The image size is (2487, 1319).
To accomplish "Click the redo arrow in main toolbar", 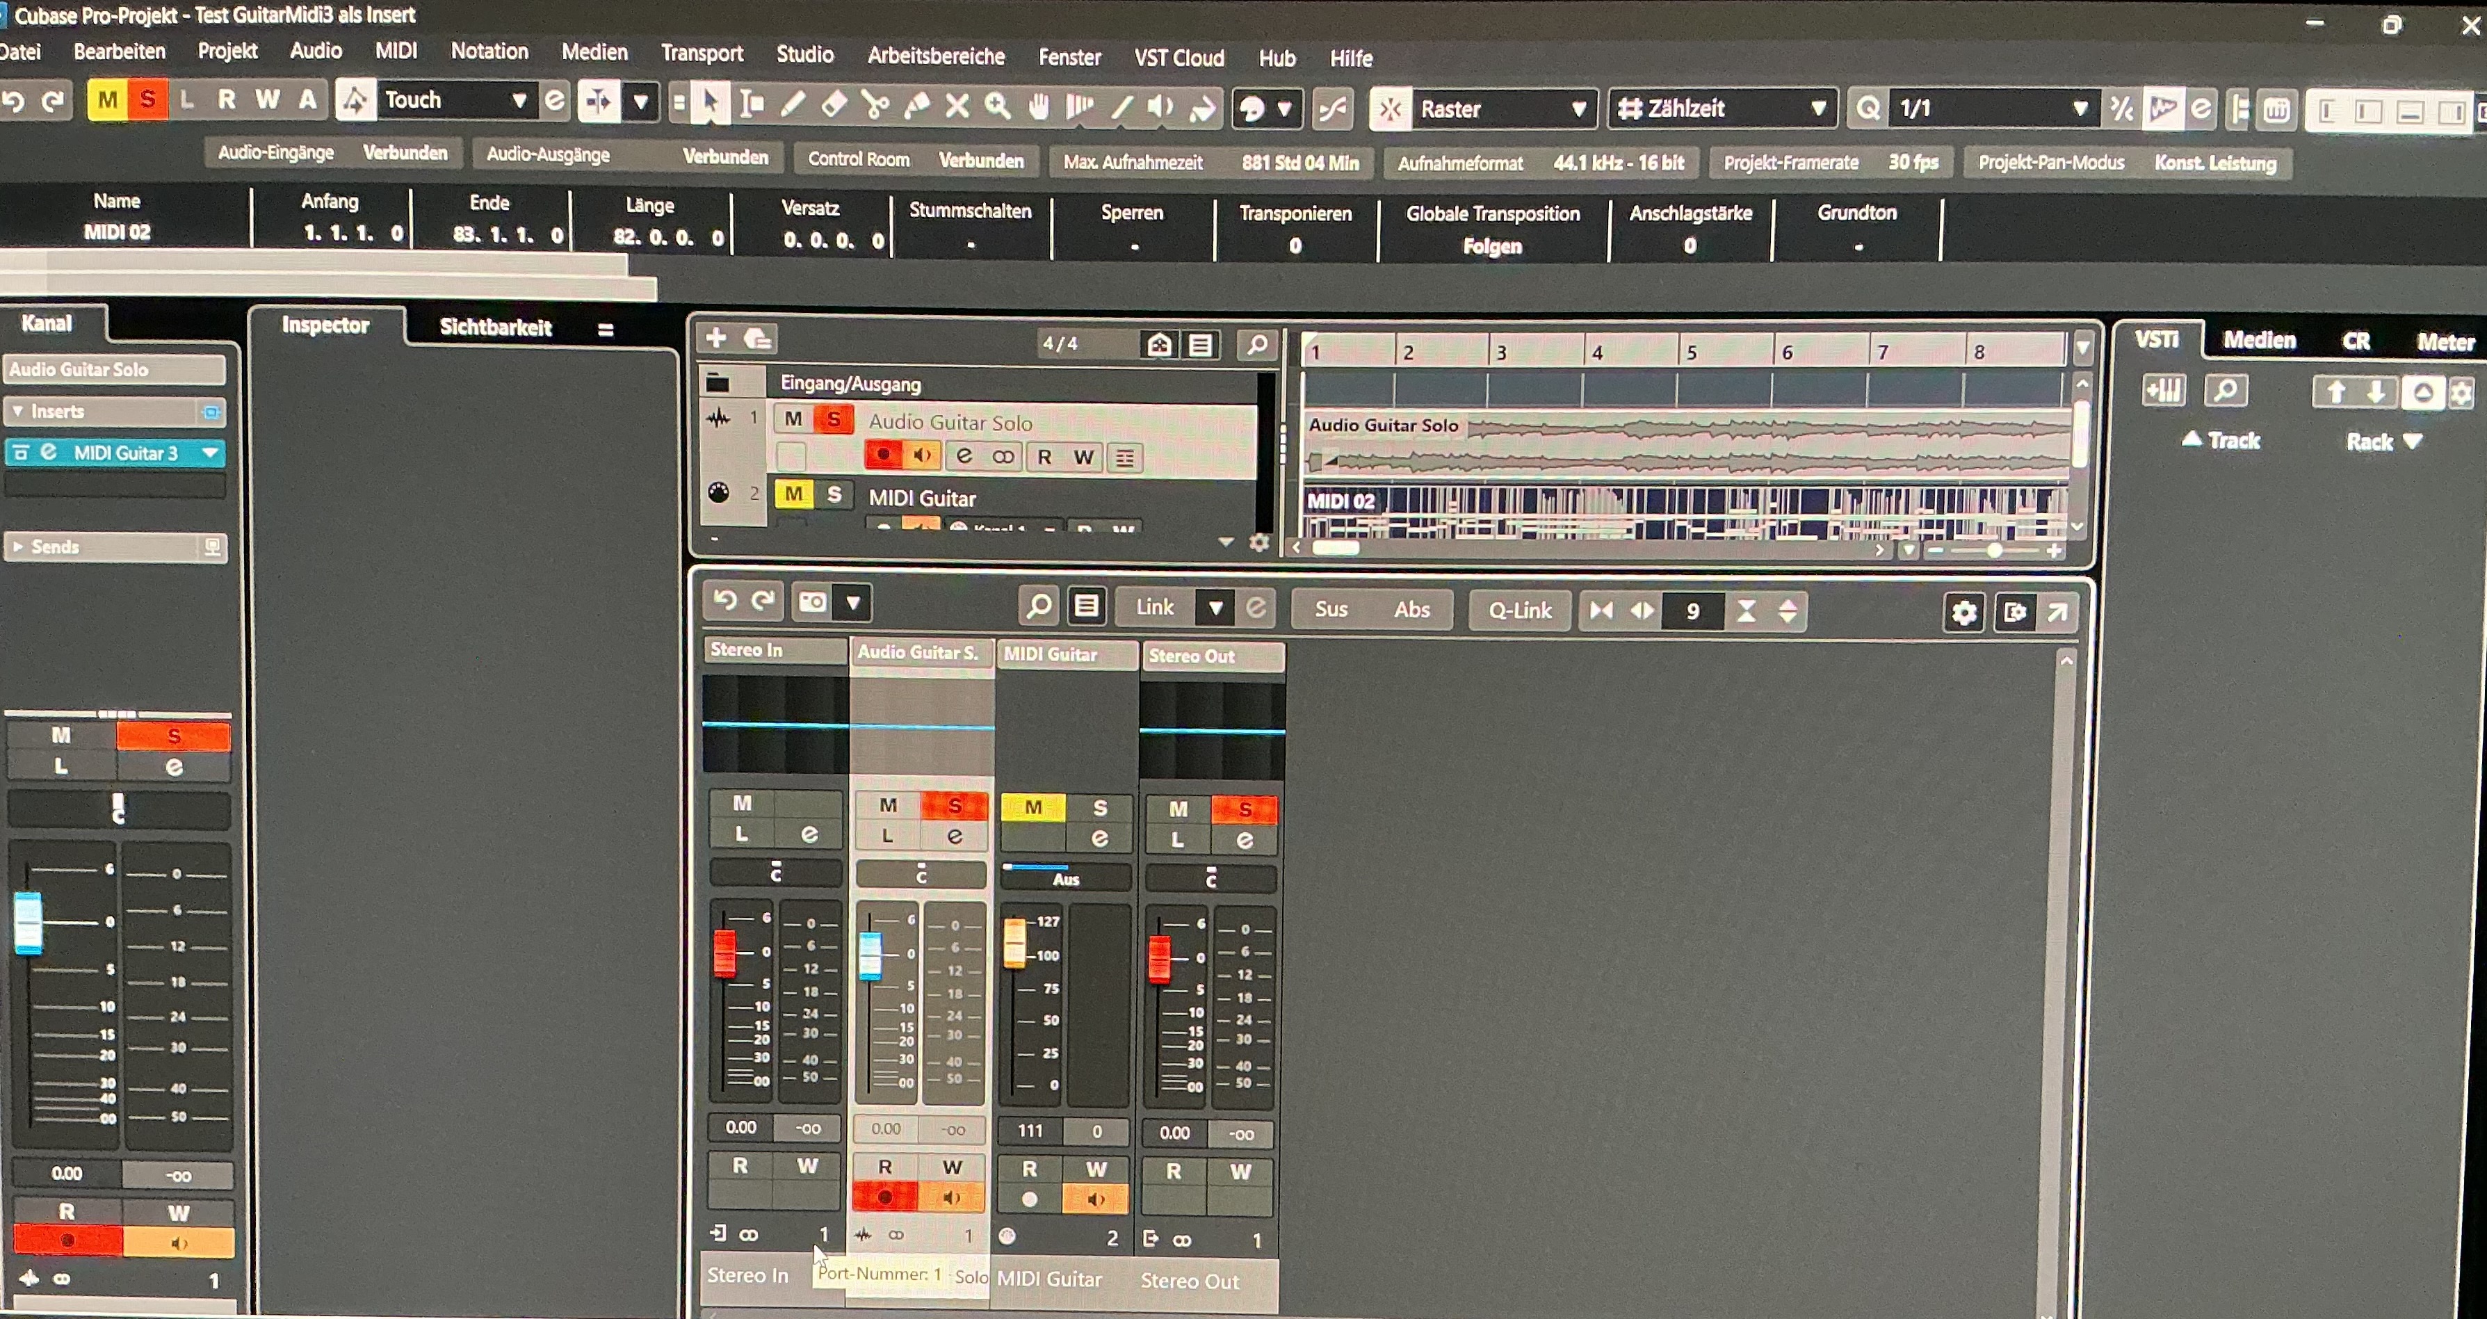I will click(x=53, y=100).
